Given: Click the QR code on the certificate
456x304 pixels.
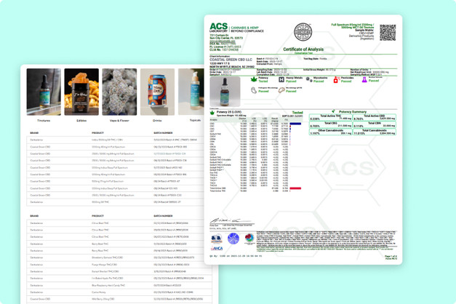Looking at the screenshot, I should click(388, 33).
